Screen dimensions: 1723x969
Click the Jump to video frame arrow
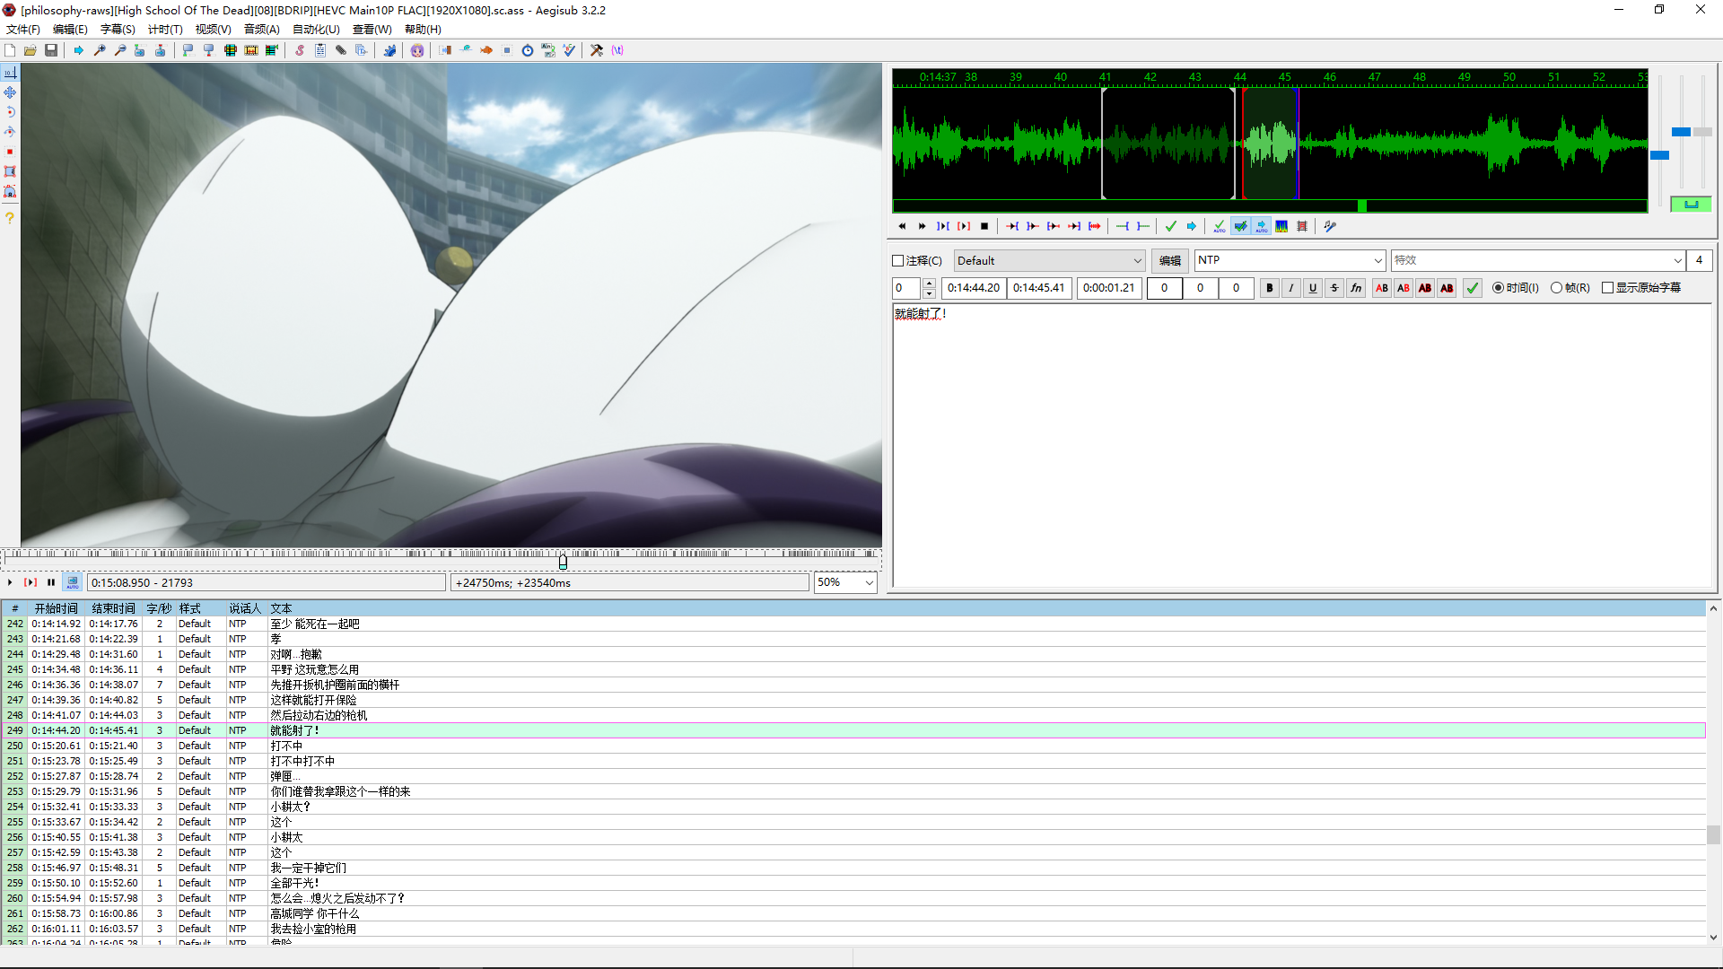(78, 50)
